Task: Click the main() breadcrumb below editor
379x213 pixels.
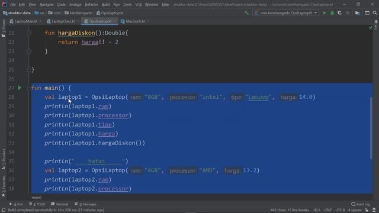Action: (37, 197)
